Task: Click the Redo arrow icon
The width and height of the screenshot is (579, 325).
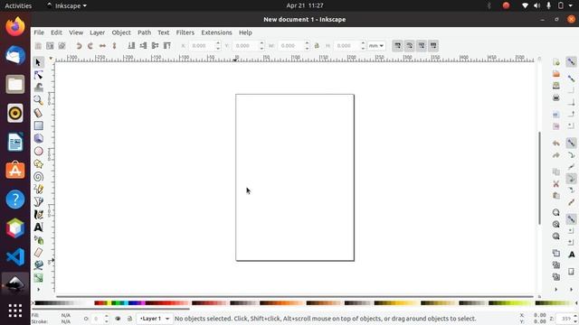Action: pyautogui.click(x=556, y=155)
